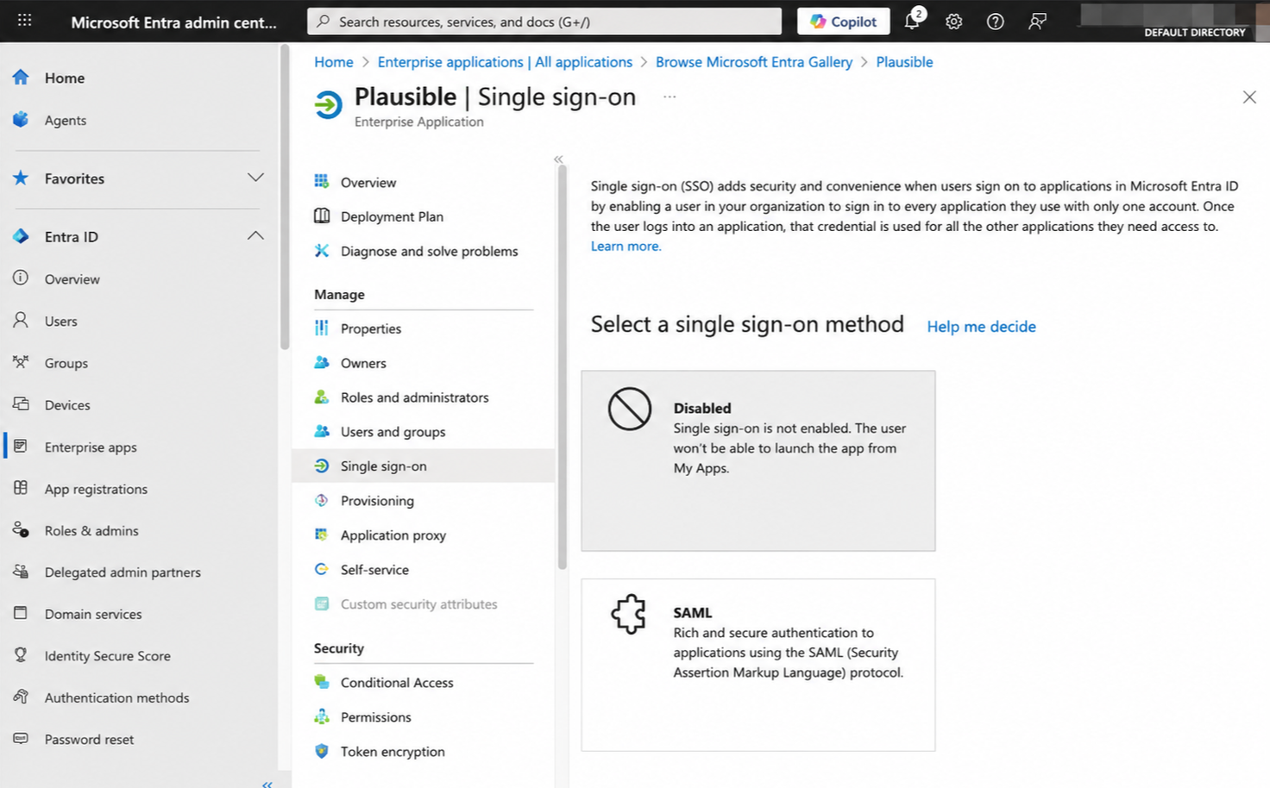Click the Identity Secure Score trophy icon

click(x=21, y=654)
